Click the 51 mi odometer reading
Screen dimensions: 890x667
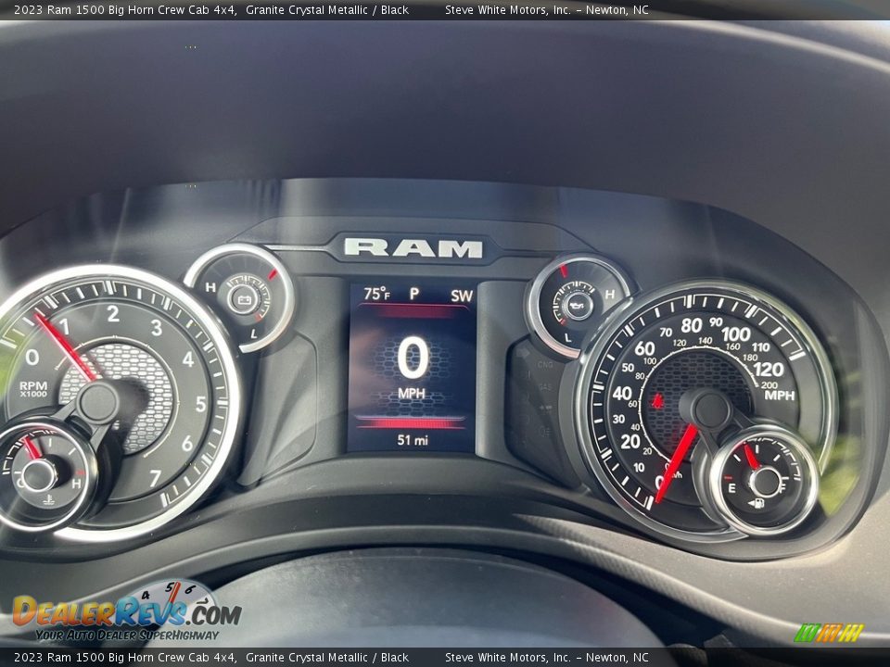413,440
